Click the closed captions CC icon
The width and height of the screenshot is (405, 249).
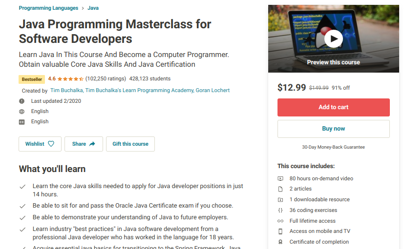tap(21, 122)
